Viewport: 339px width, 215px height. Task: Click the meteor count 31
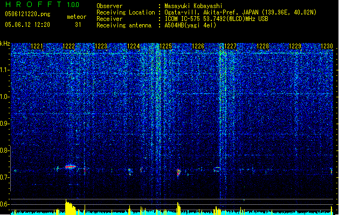[78, 25]
